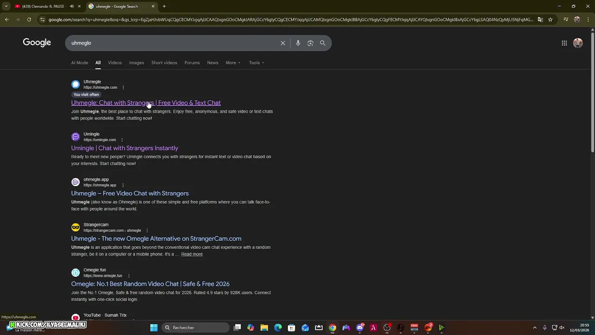Open more options for Omegle.fun result

tap(129, 276)
